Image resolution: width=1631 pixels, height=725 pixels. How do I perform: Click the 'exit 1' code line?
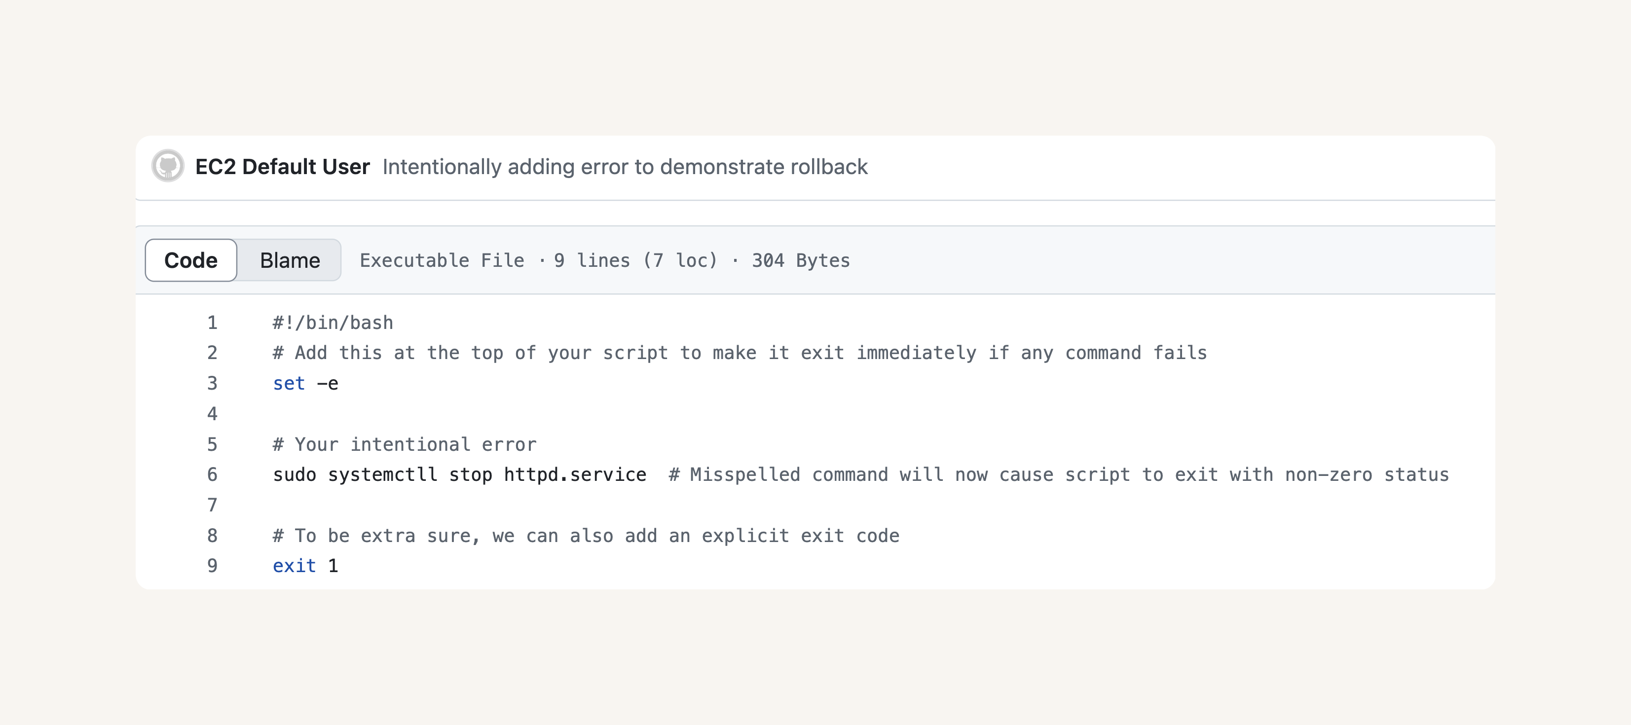[306, 566]
